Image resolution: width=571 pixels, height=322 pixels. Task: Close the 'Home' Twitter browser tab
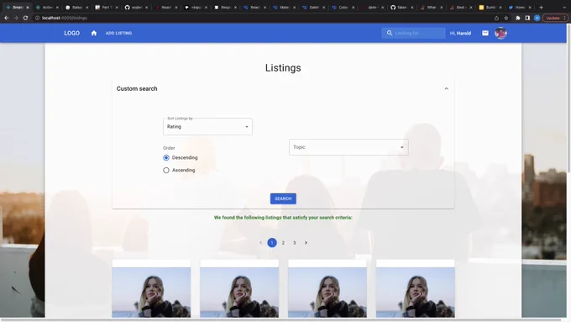coord(530,8)
